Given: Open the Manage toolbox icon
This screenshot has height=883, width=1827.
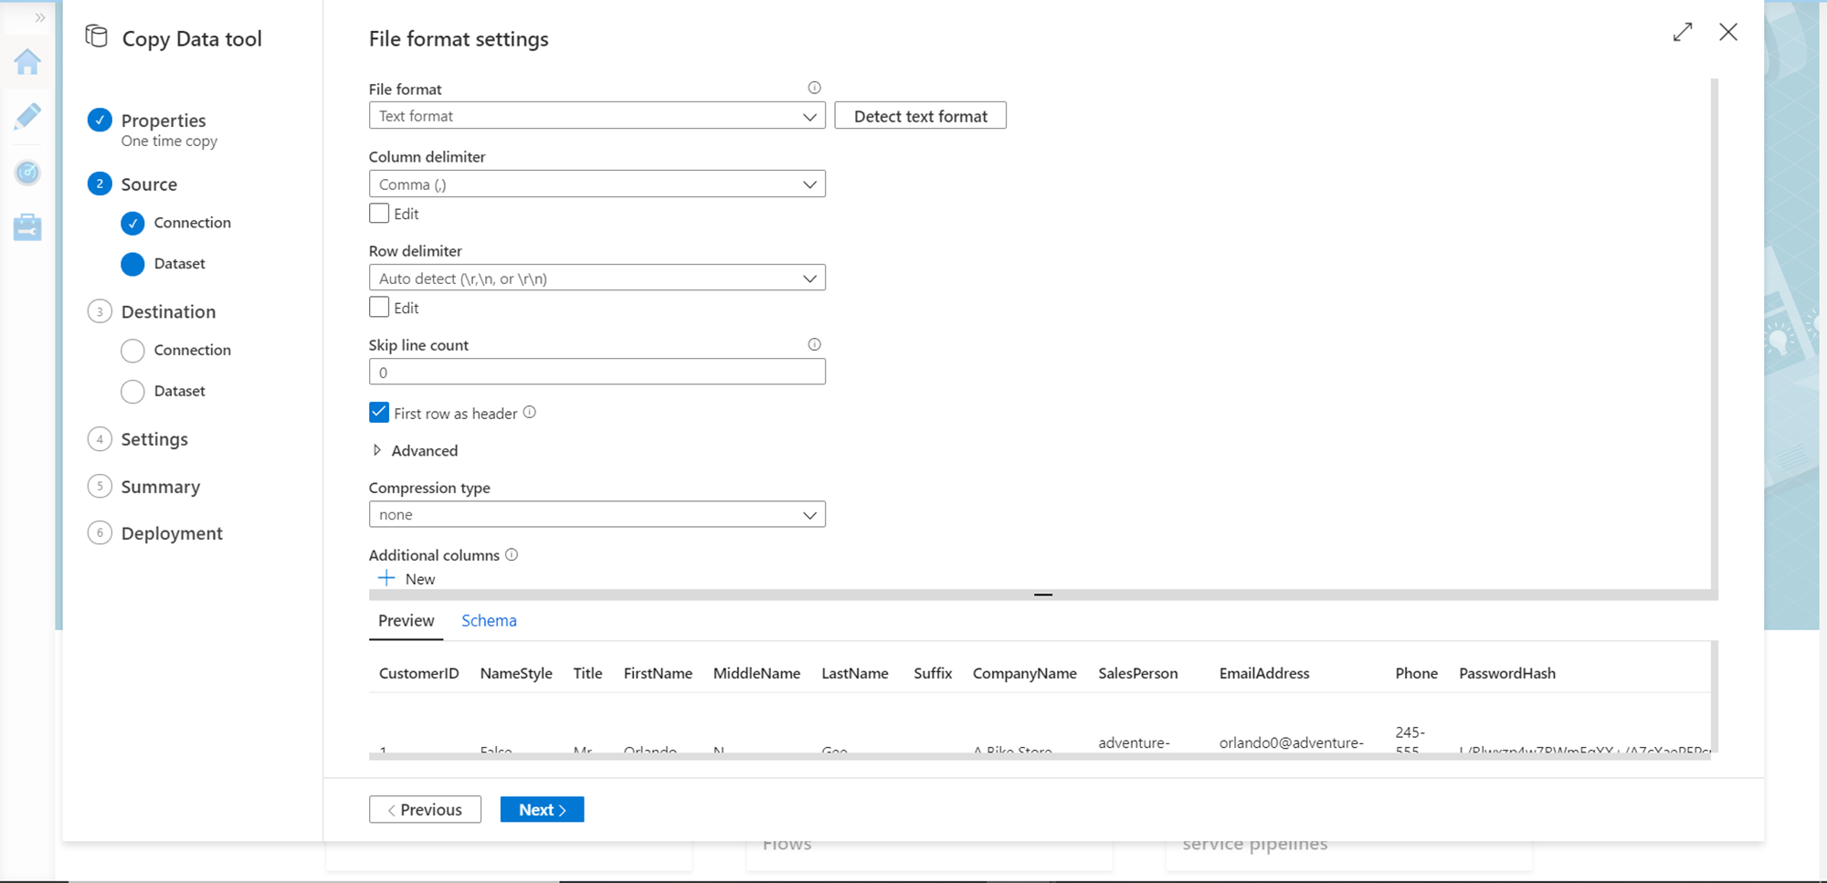Looking at the screenshot, I should pos(27,227).
